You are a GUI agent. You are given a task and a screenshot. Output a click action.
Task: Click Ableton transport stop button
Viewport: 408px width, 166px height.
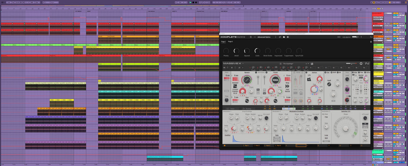tap(193, 2)
